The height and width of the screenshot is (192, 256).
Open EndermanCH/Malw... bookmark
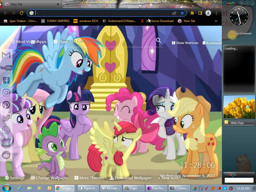pyautogui.click(x=119, y=21)
